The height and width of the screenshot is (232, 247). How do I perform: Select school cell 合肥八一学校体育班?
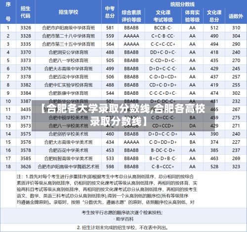pyautogui.click(x=68, y=60)
